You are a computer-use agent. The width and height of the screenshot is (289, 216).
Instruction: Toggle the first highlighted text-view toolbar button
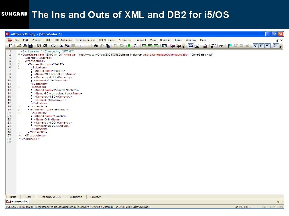pos(191,46)
